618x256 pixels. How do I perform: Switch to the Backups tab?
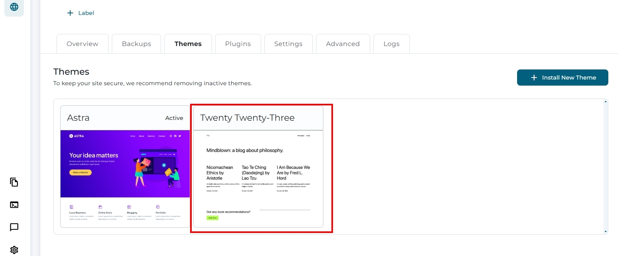tap(136, 44)
